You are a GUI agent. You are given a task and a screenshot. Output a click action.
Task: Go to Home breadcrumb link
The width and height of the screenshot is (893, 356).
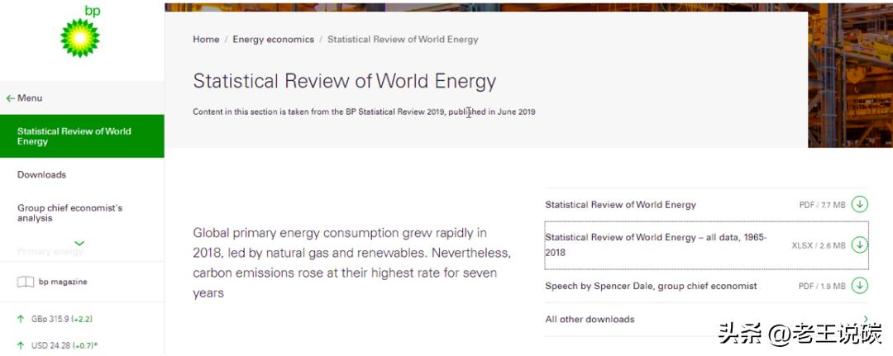click(206, 40)
